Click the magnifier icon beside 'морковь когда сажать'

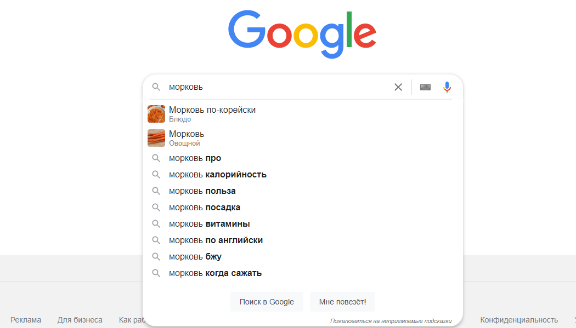pyautogui.click(x=156, y=273)
